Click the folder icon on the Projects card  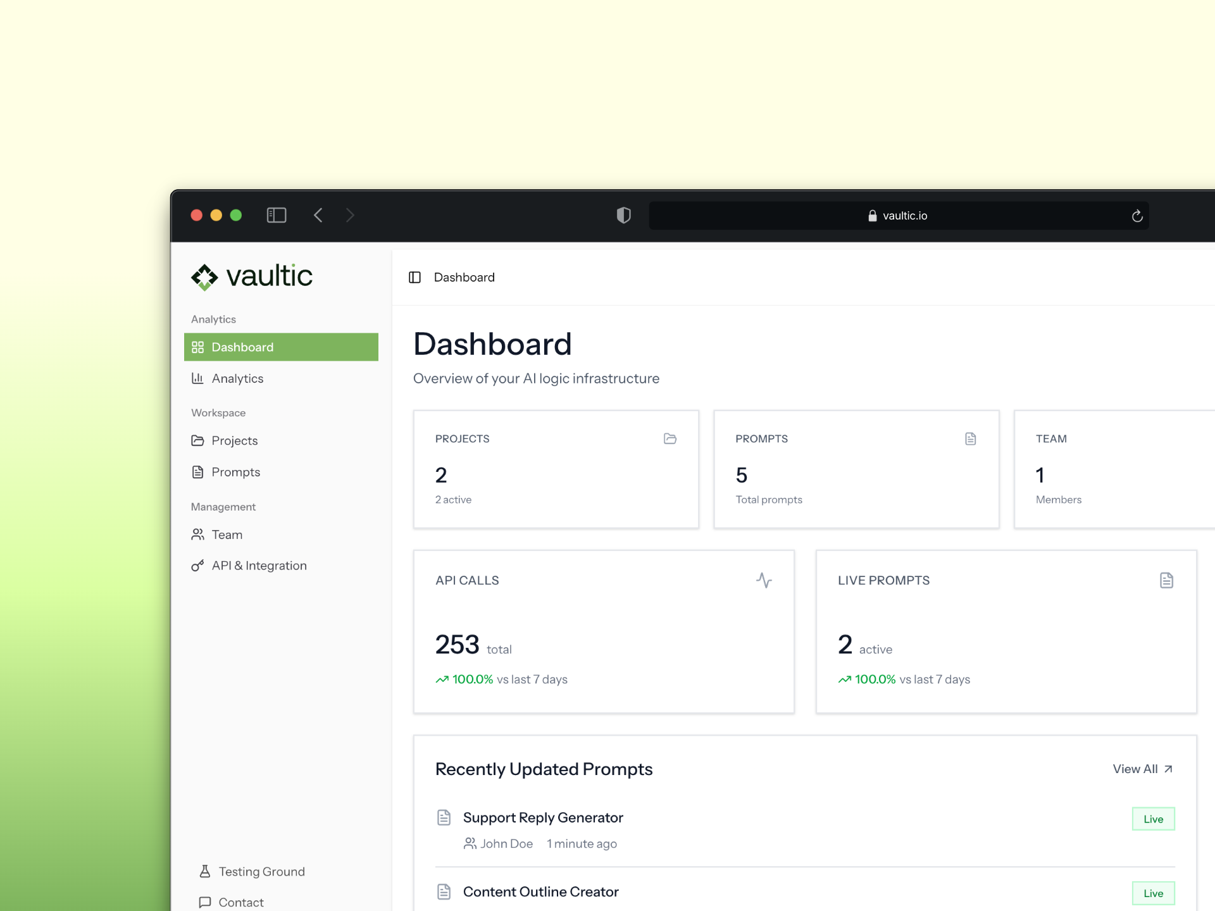coord(671,438)
